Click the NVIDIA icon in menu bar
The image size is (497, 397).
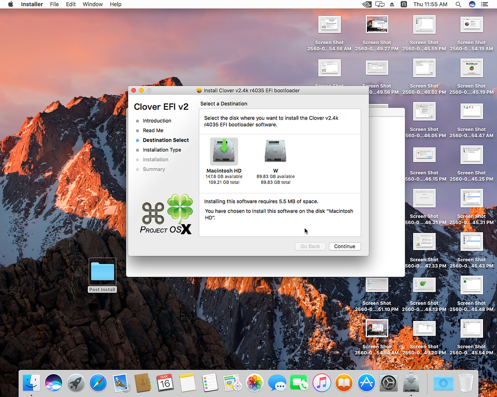point(367,4)
